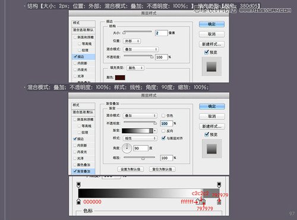297x220 pixels.
Task: Enable 内阴影 in the Stroke dialog
Action: pos(75,63)
